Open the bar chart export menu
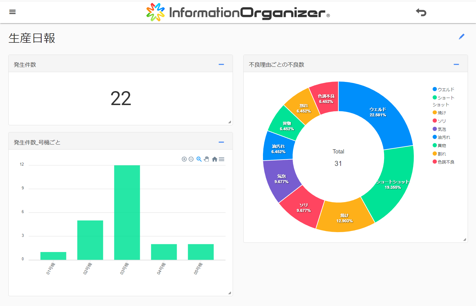Viewport: 476px width, 306px height. coord(222,159)
